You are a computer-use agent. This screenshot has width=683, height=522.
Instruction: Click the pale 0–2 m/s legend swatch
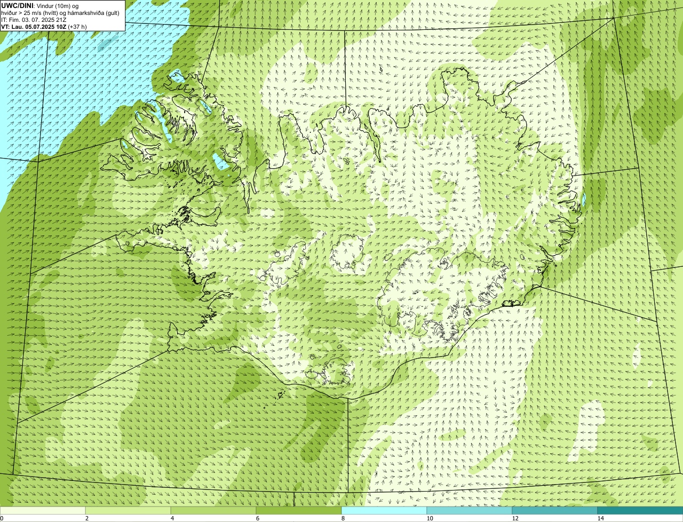tap(43, 510)
